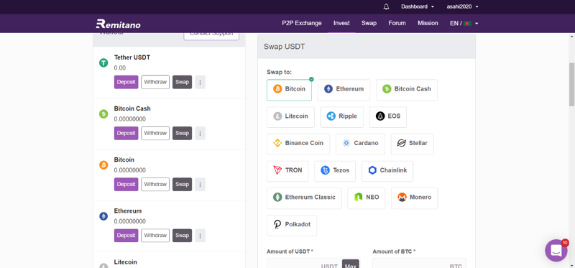This screenshot has width=575, height=268.
Task: Open the Swap page in navbar
Action: (x=369, y=23)
